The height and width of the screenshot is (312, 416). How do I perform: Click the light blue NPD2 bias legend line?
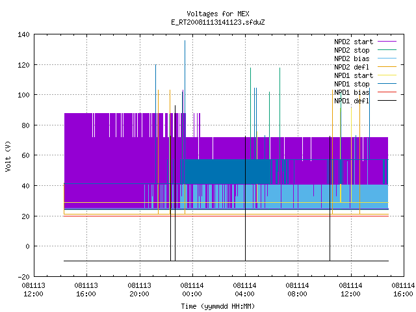387,58
